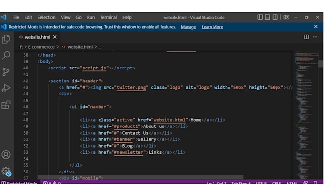
Task: Click F: drive in breadcrumb
Action: 21,47
